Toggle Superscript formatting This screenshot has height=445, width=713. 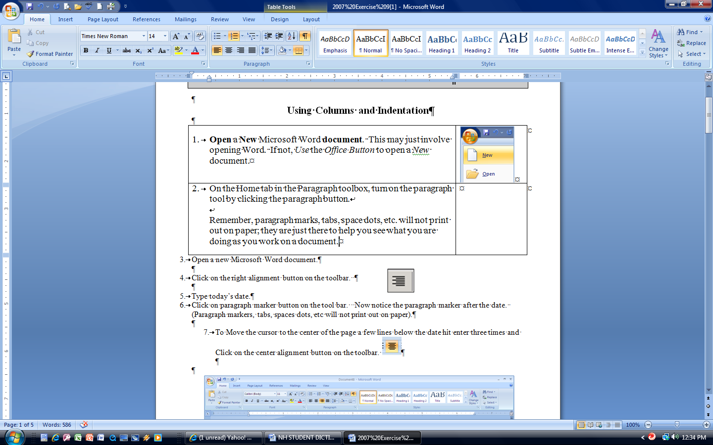pyautogui.click(x=150, y=50)
